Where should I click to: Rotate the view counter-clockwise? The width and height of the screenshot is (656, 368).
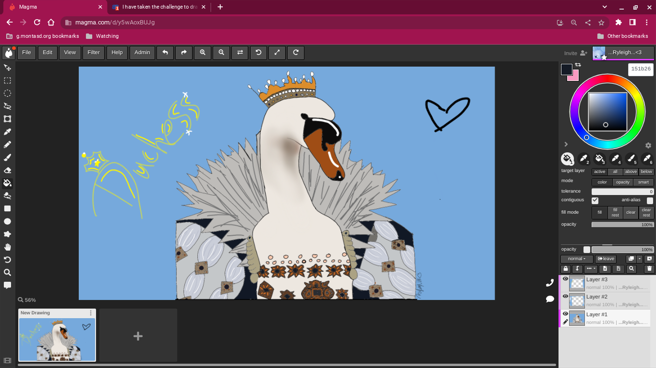258,53
